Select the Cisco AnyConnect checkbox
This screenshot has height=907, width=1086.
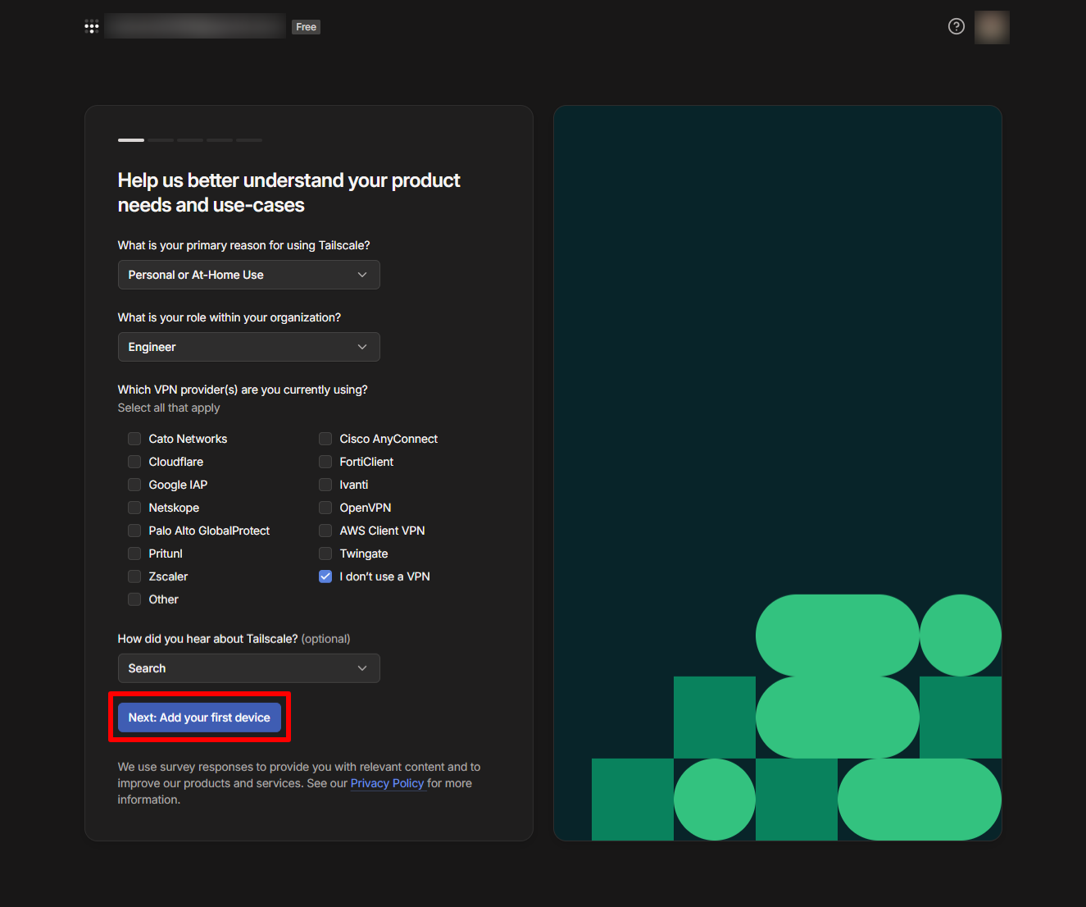[325, 439]
